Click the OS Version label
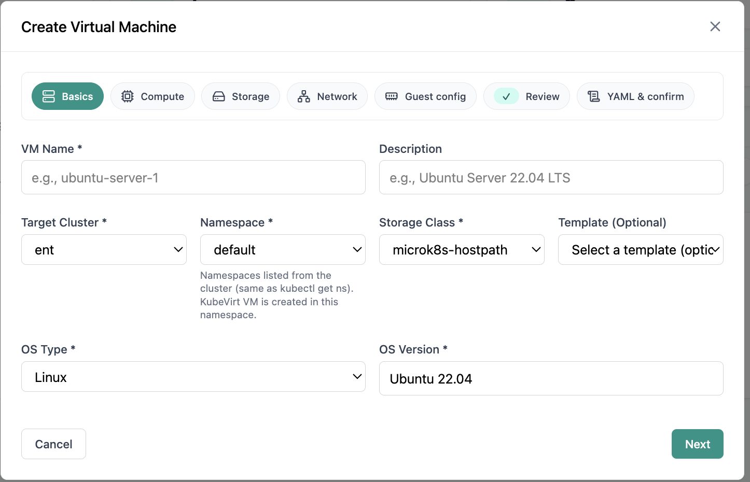The height and width of the screenshot is (482, 750). click(x=413, y=349)
